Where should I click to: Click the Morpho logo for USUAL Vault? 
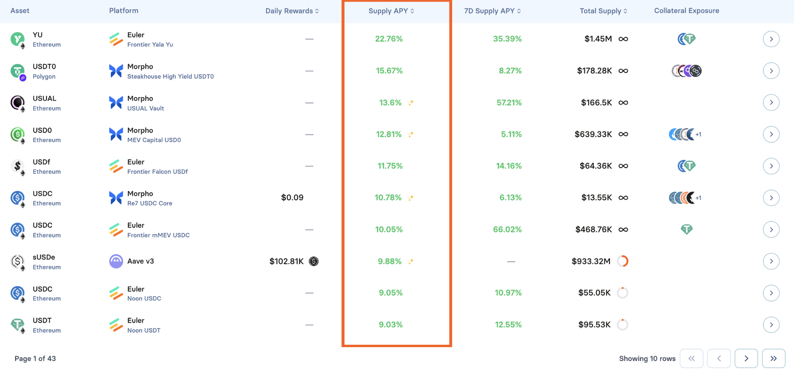click(116, 103)
